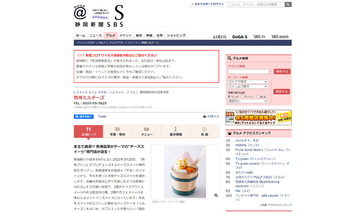Open the 指定なし budget dropdown
364x212 pixels.
(x=248, y=101)
